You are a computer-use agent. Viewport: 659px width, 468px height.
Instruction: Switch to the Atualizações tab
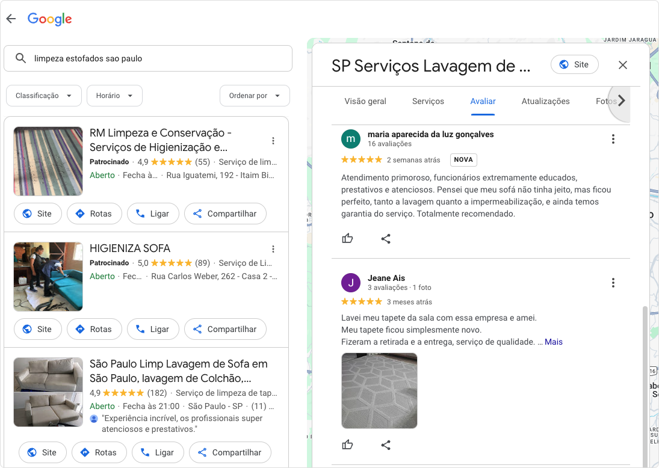545,101
